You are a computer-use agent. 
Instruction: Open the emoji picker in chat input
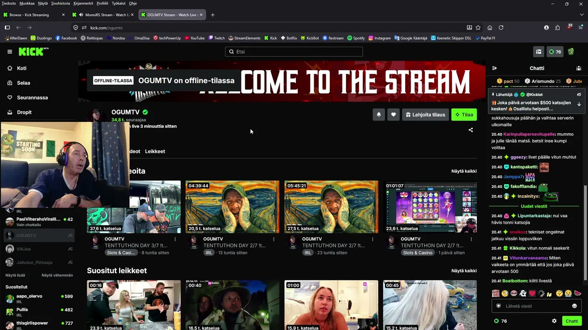[x=574, y=306]
